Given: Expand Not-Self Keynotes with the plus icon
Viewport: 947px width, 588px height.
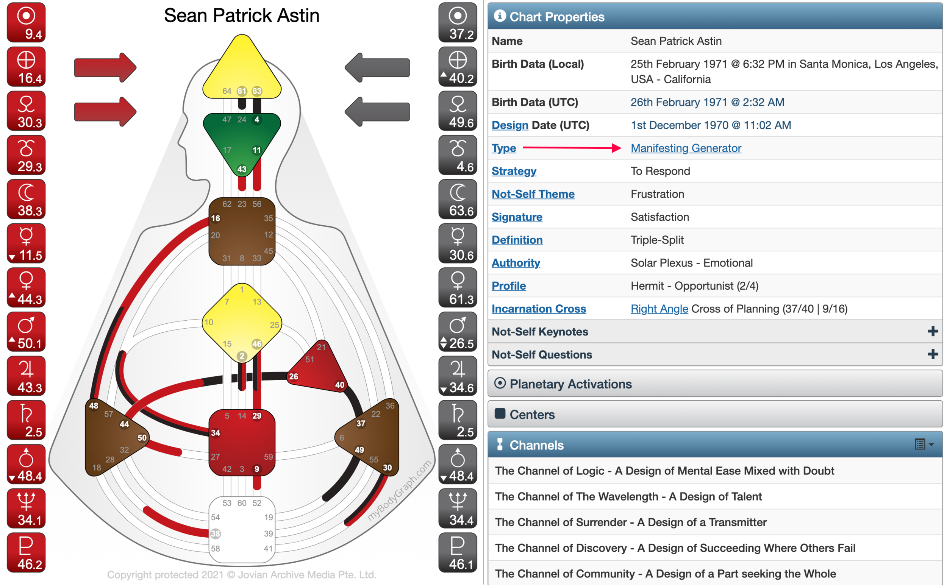Looking at the screenshot, I should [933, 331].
